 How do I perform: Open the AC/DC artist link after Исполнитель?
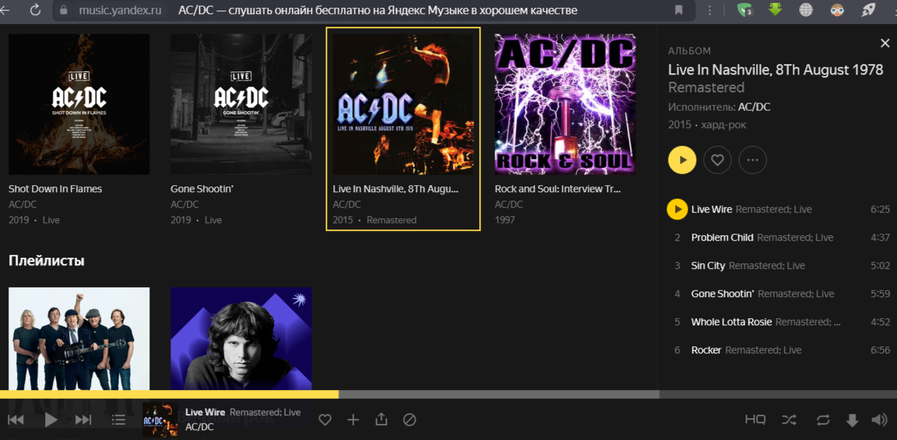pos(754,107)
